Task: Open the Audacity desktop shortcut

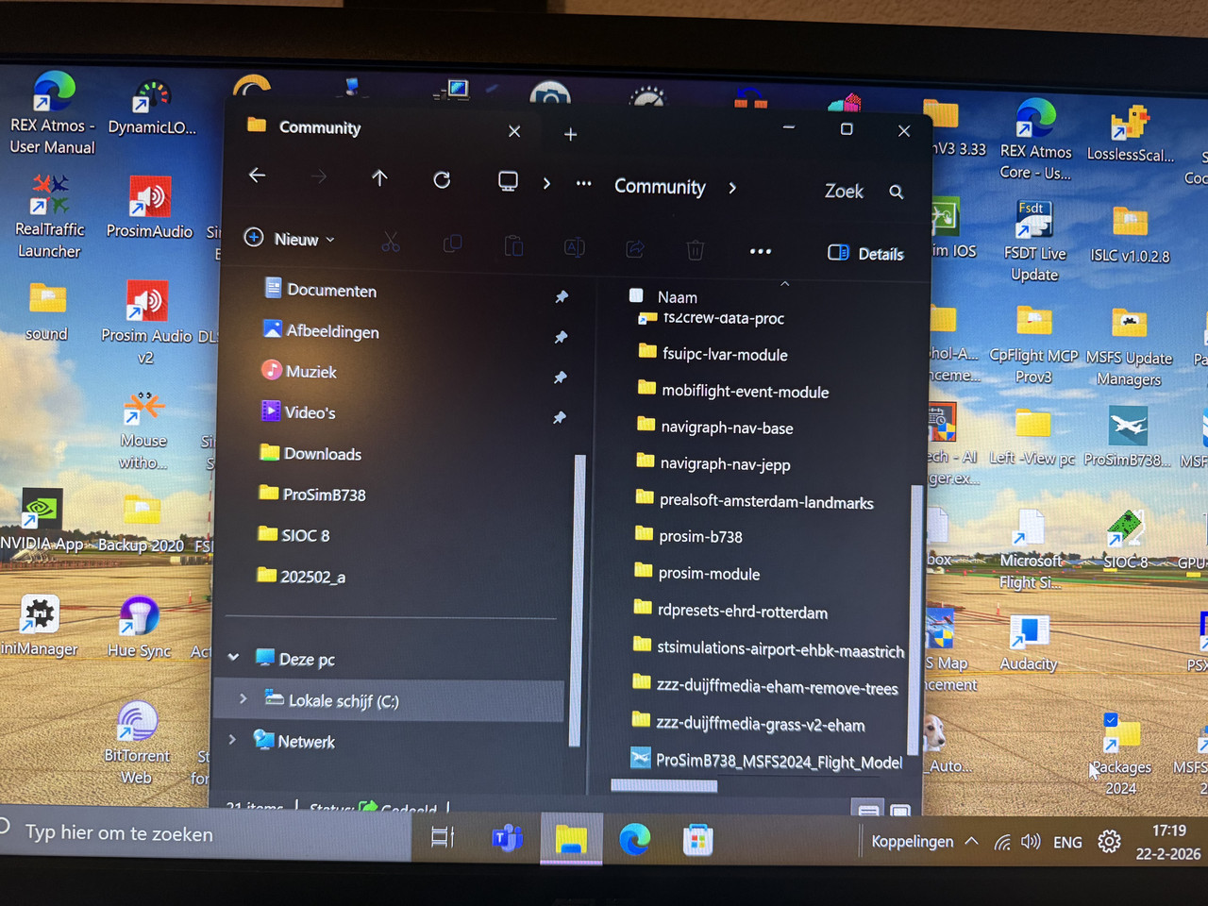Action: point(1029,643)
